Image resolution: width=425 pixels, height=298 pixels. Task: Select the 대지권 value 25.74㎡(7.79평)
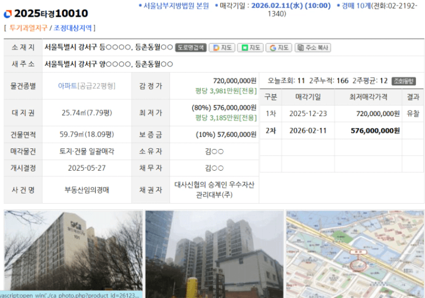pyautogui.click(x=87, y=113)
